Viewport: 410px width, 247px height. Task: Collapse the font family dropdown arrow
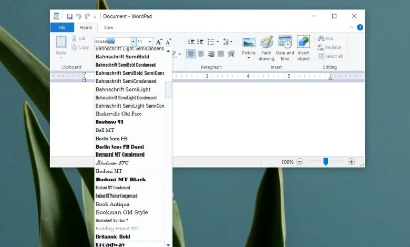133,42
